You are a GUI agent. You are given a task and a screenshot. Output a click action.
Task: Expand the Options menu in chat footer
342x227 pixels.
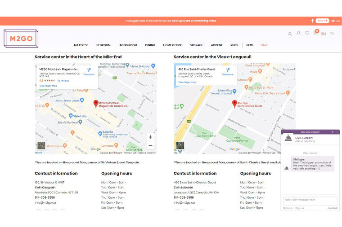(288, 208)
